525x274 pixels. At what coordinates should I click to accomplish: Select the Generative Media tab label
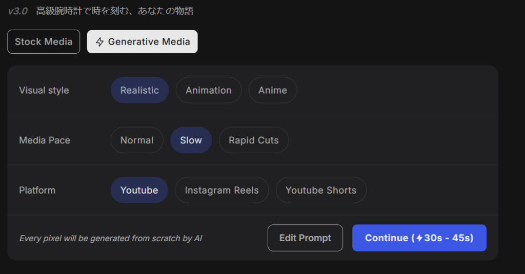tap(149, 41)
